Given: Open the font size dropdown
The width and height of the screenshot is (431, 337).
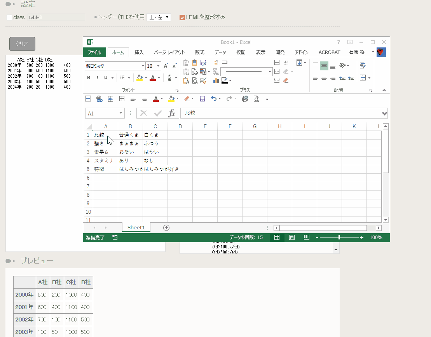Looking at the screenshot, I should 158,66.
